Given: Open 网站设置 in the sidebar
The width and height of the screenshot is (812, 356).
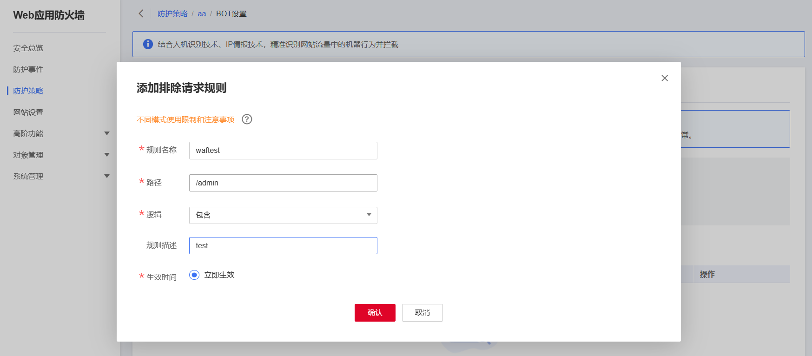Looking at the screenshot, I should coord(28,112).
